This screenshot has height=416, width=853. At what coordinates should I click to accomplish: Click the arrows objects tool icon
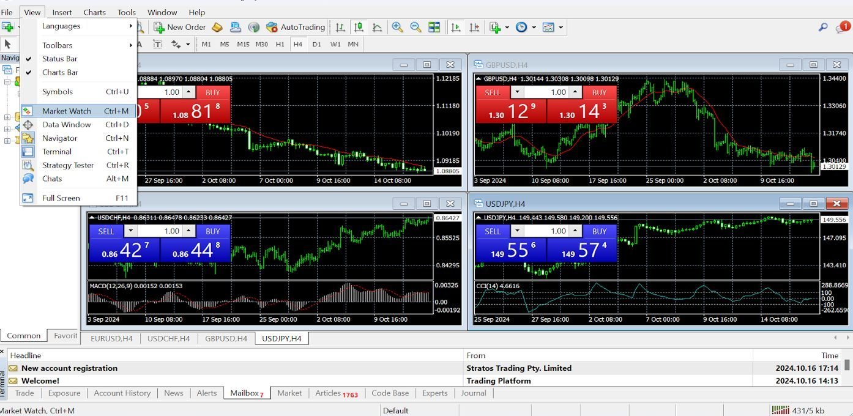tap(176, 44)
